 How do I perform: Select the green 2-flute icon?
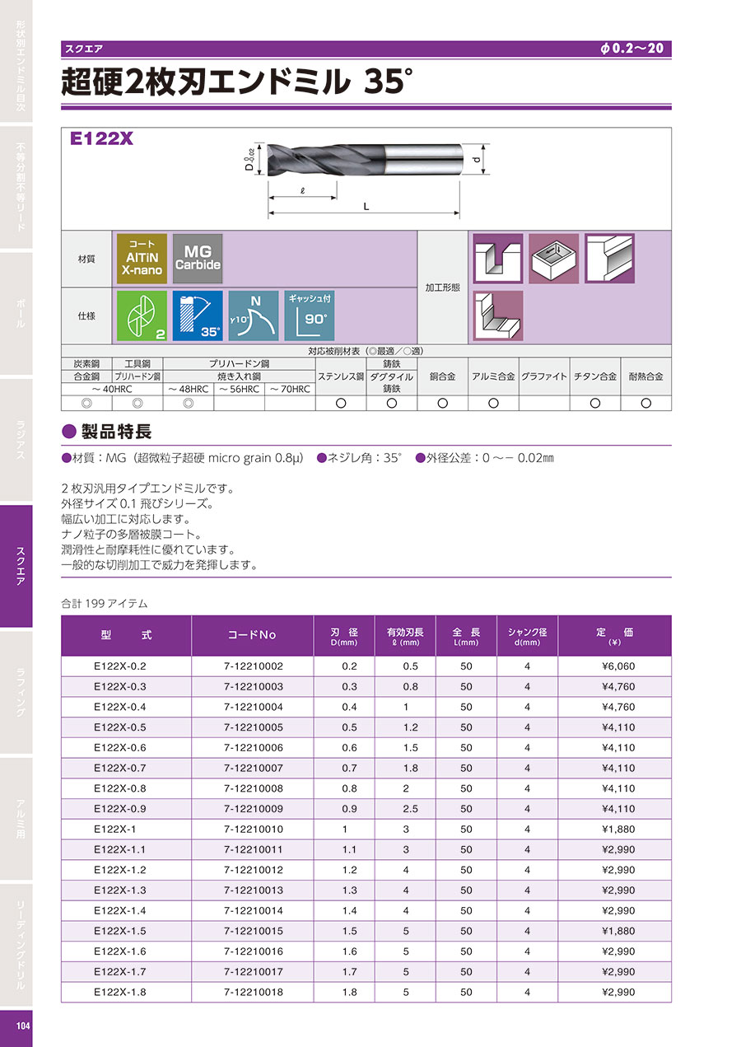click(142, 316)
